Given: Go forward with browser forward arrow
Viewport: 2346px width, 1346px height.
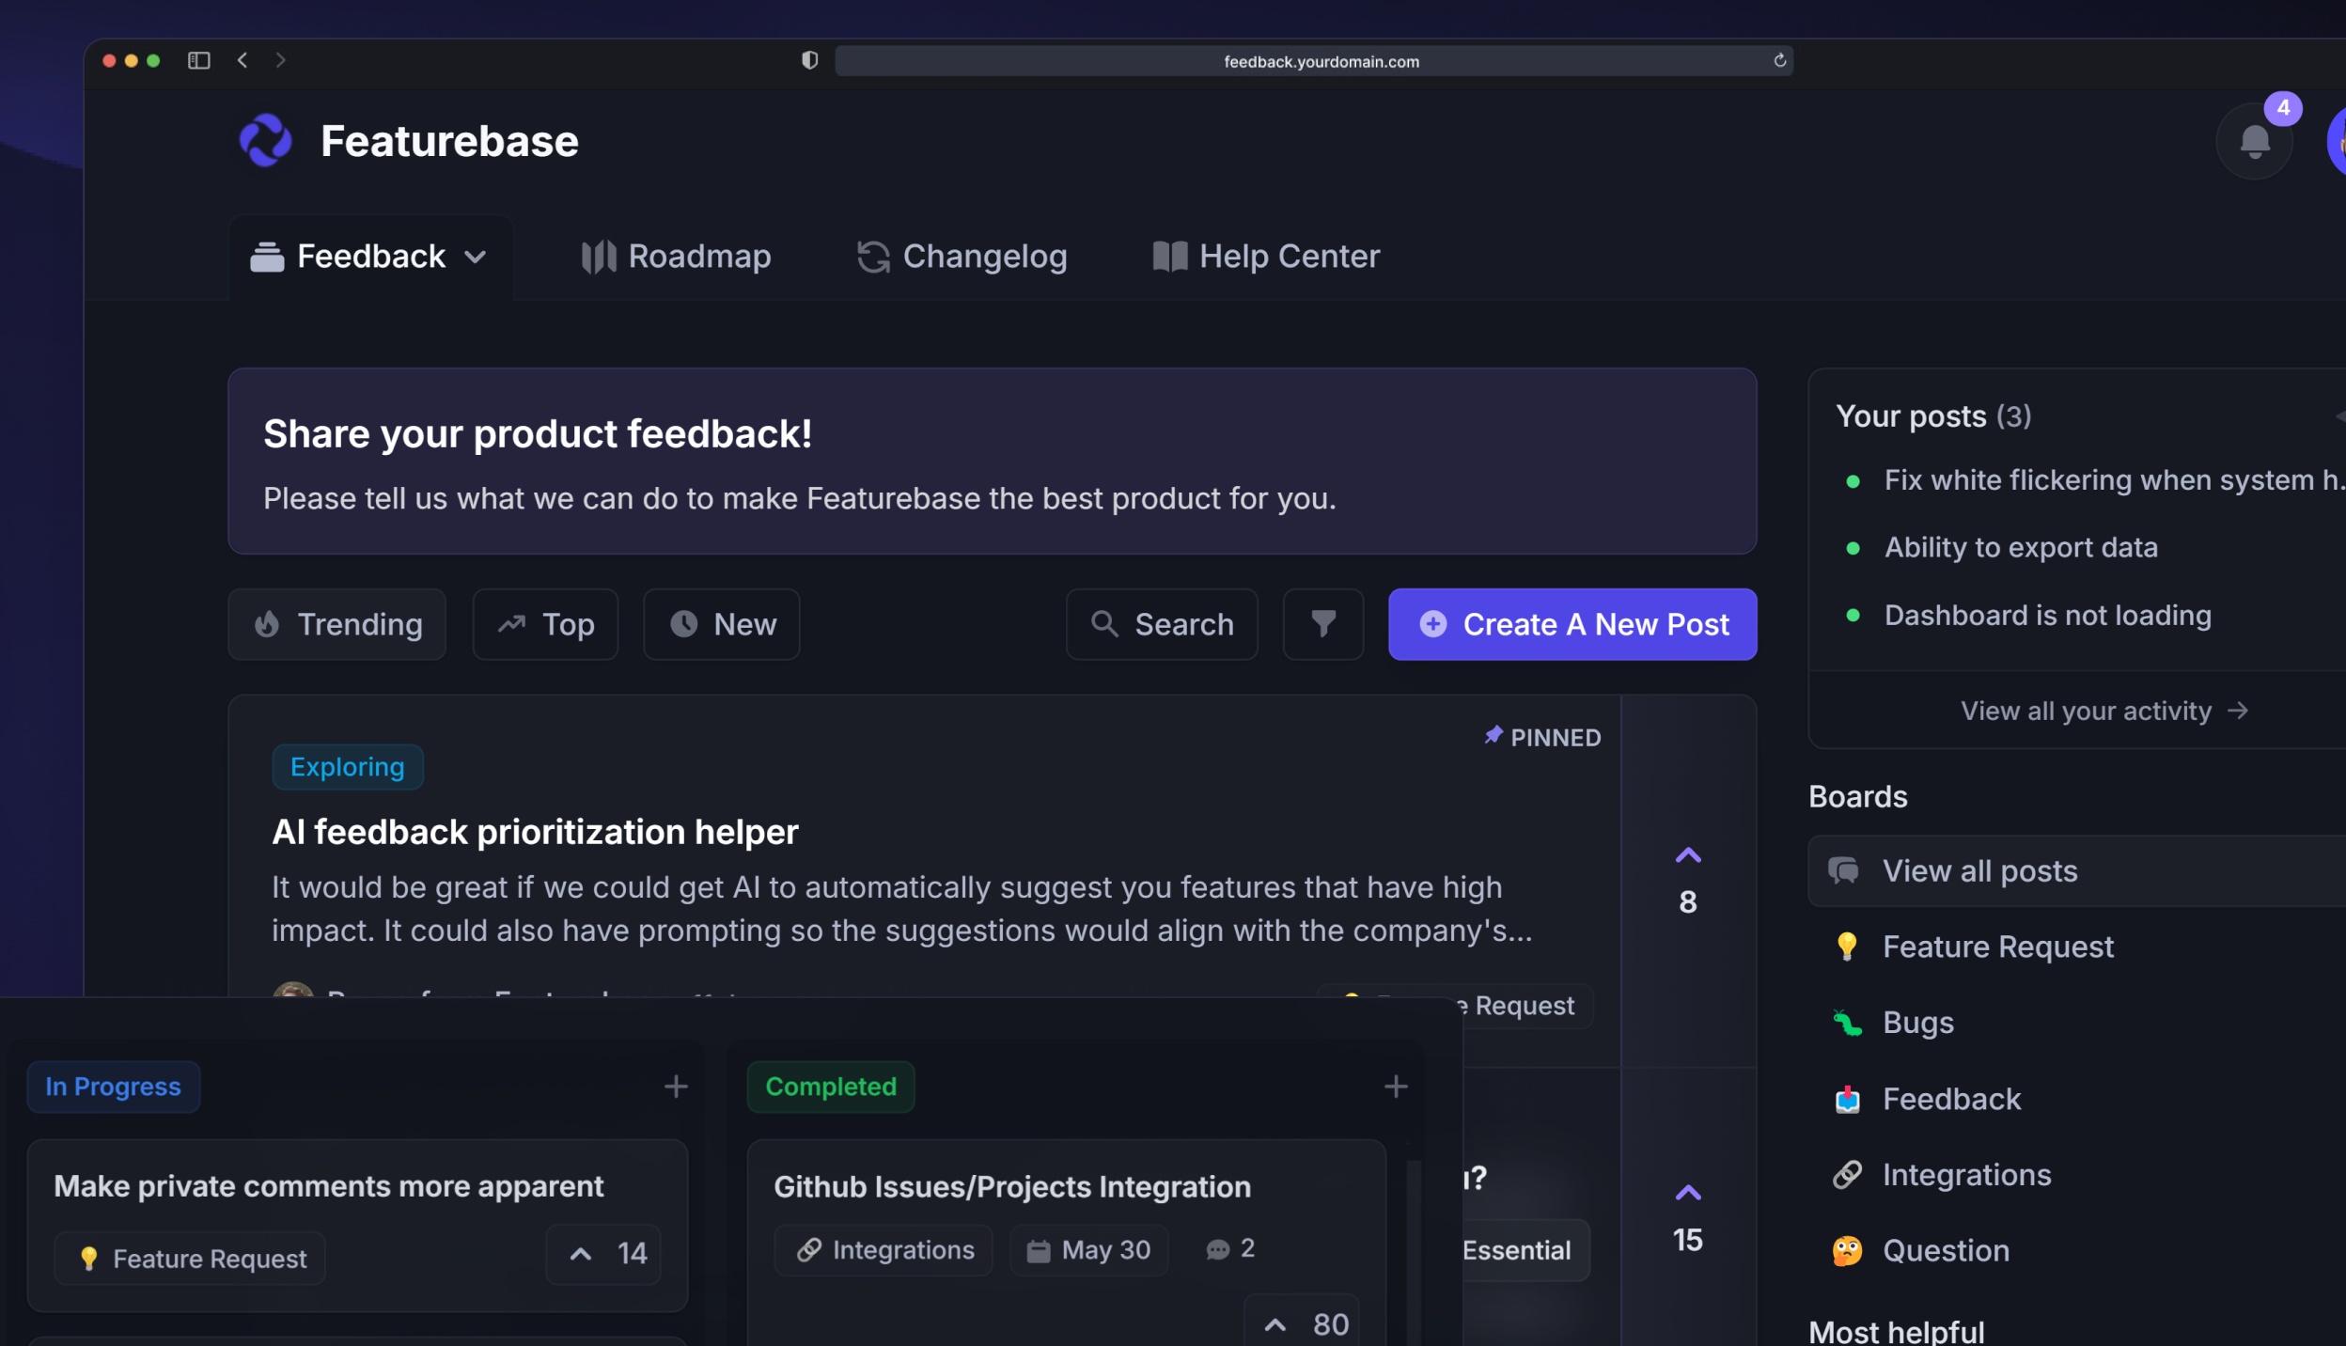Looking at the screenshot, I should 280,61.
